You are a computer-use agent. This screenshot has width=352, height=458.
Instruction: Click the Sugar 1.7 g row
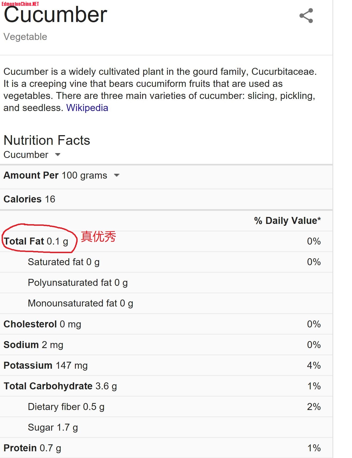click(166, 427)
